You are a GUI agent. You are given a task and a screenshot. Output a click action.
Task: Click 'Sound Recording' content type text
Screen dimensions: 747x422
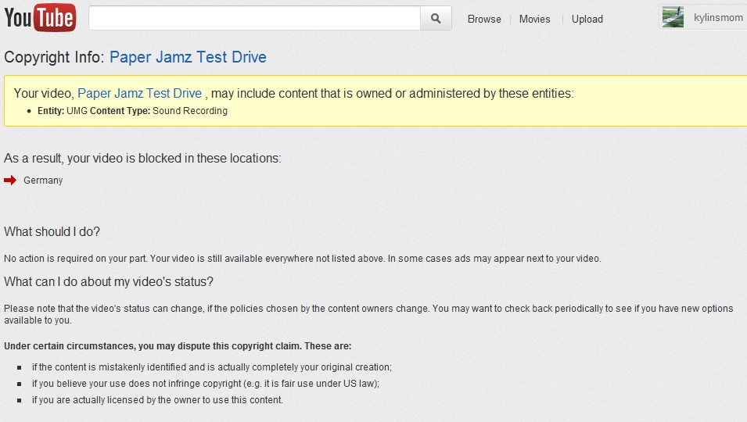(189, 111)
